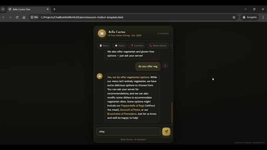The image size is (267, 150).
Task: View the File site information chip
Action: point(34,17)
